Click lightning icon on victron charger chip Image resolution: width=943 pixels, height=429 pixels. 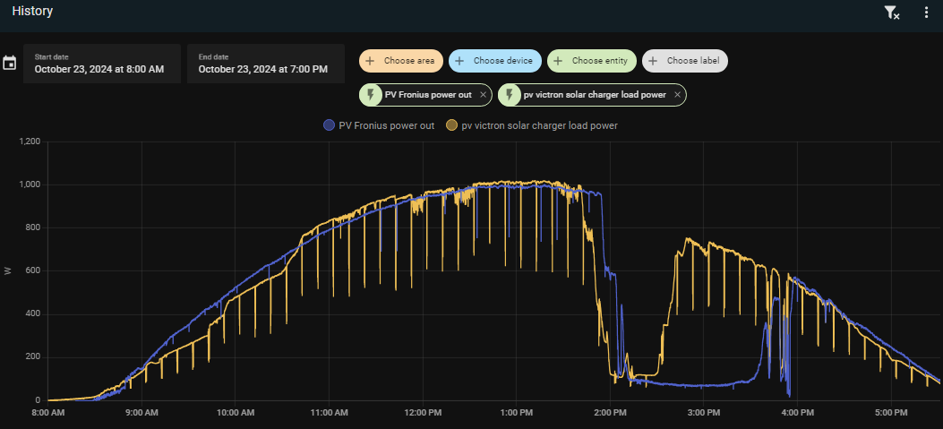(510, 95)
